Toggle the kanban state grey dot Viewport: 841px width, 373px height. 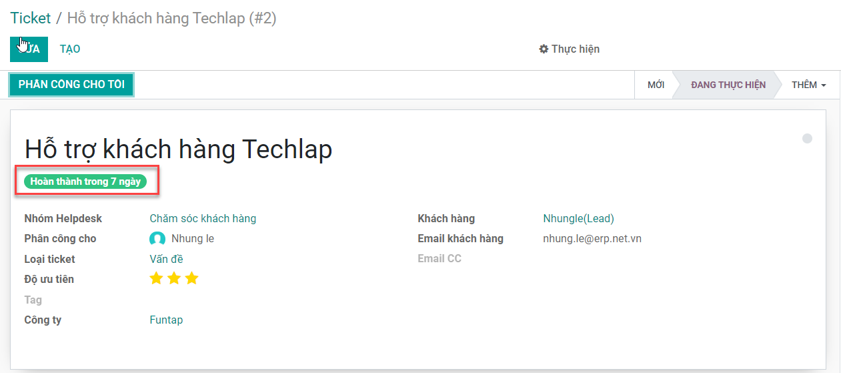(807, 139)
